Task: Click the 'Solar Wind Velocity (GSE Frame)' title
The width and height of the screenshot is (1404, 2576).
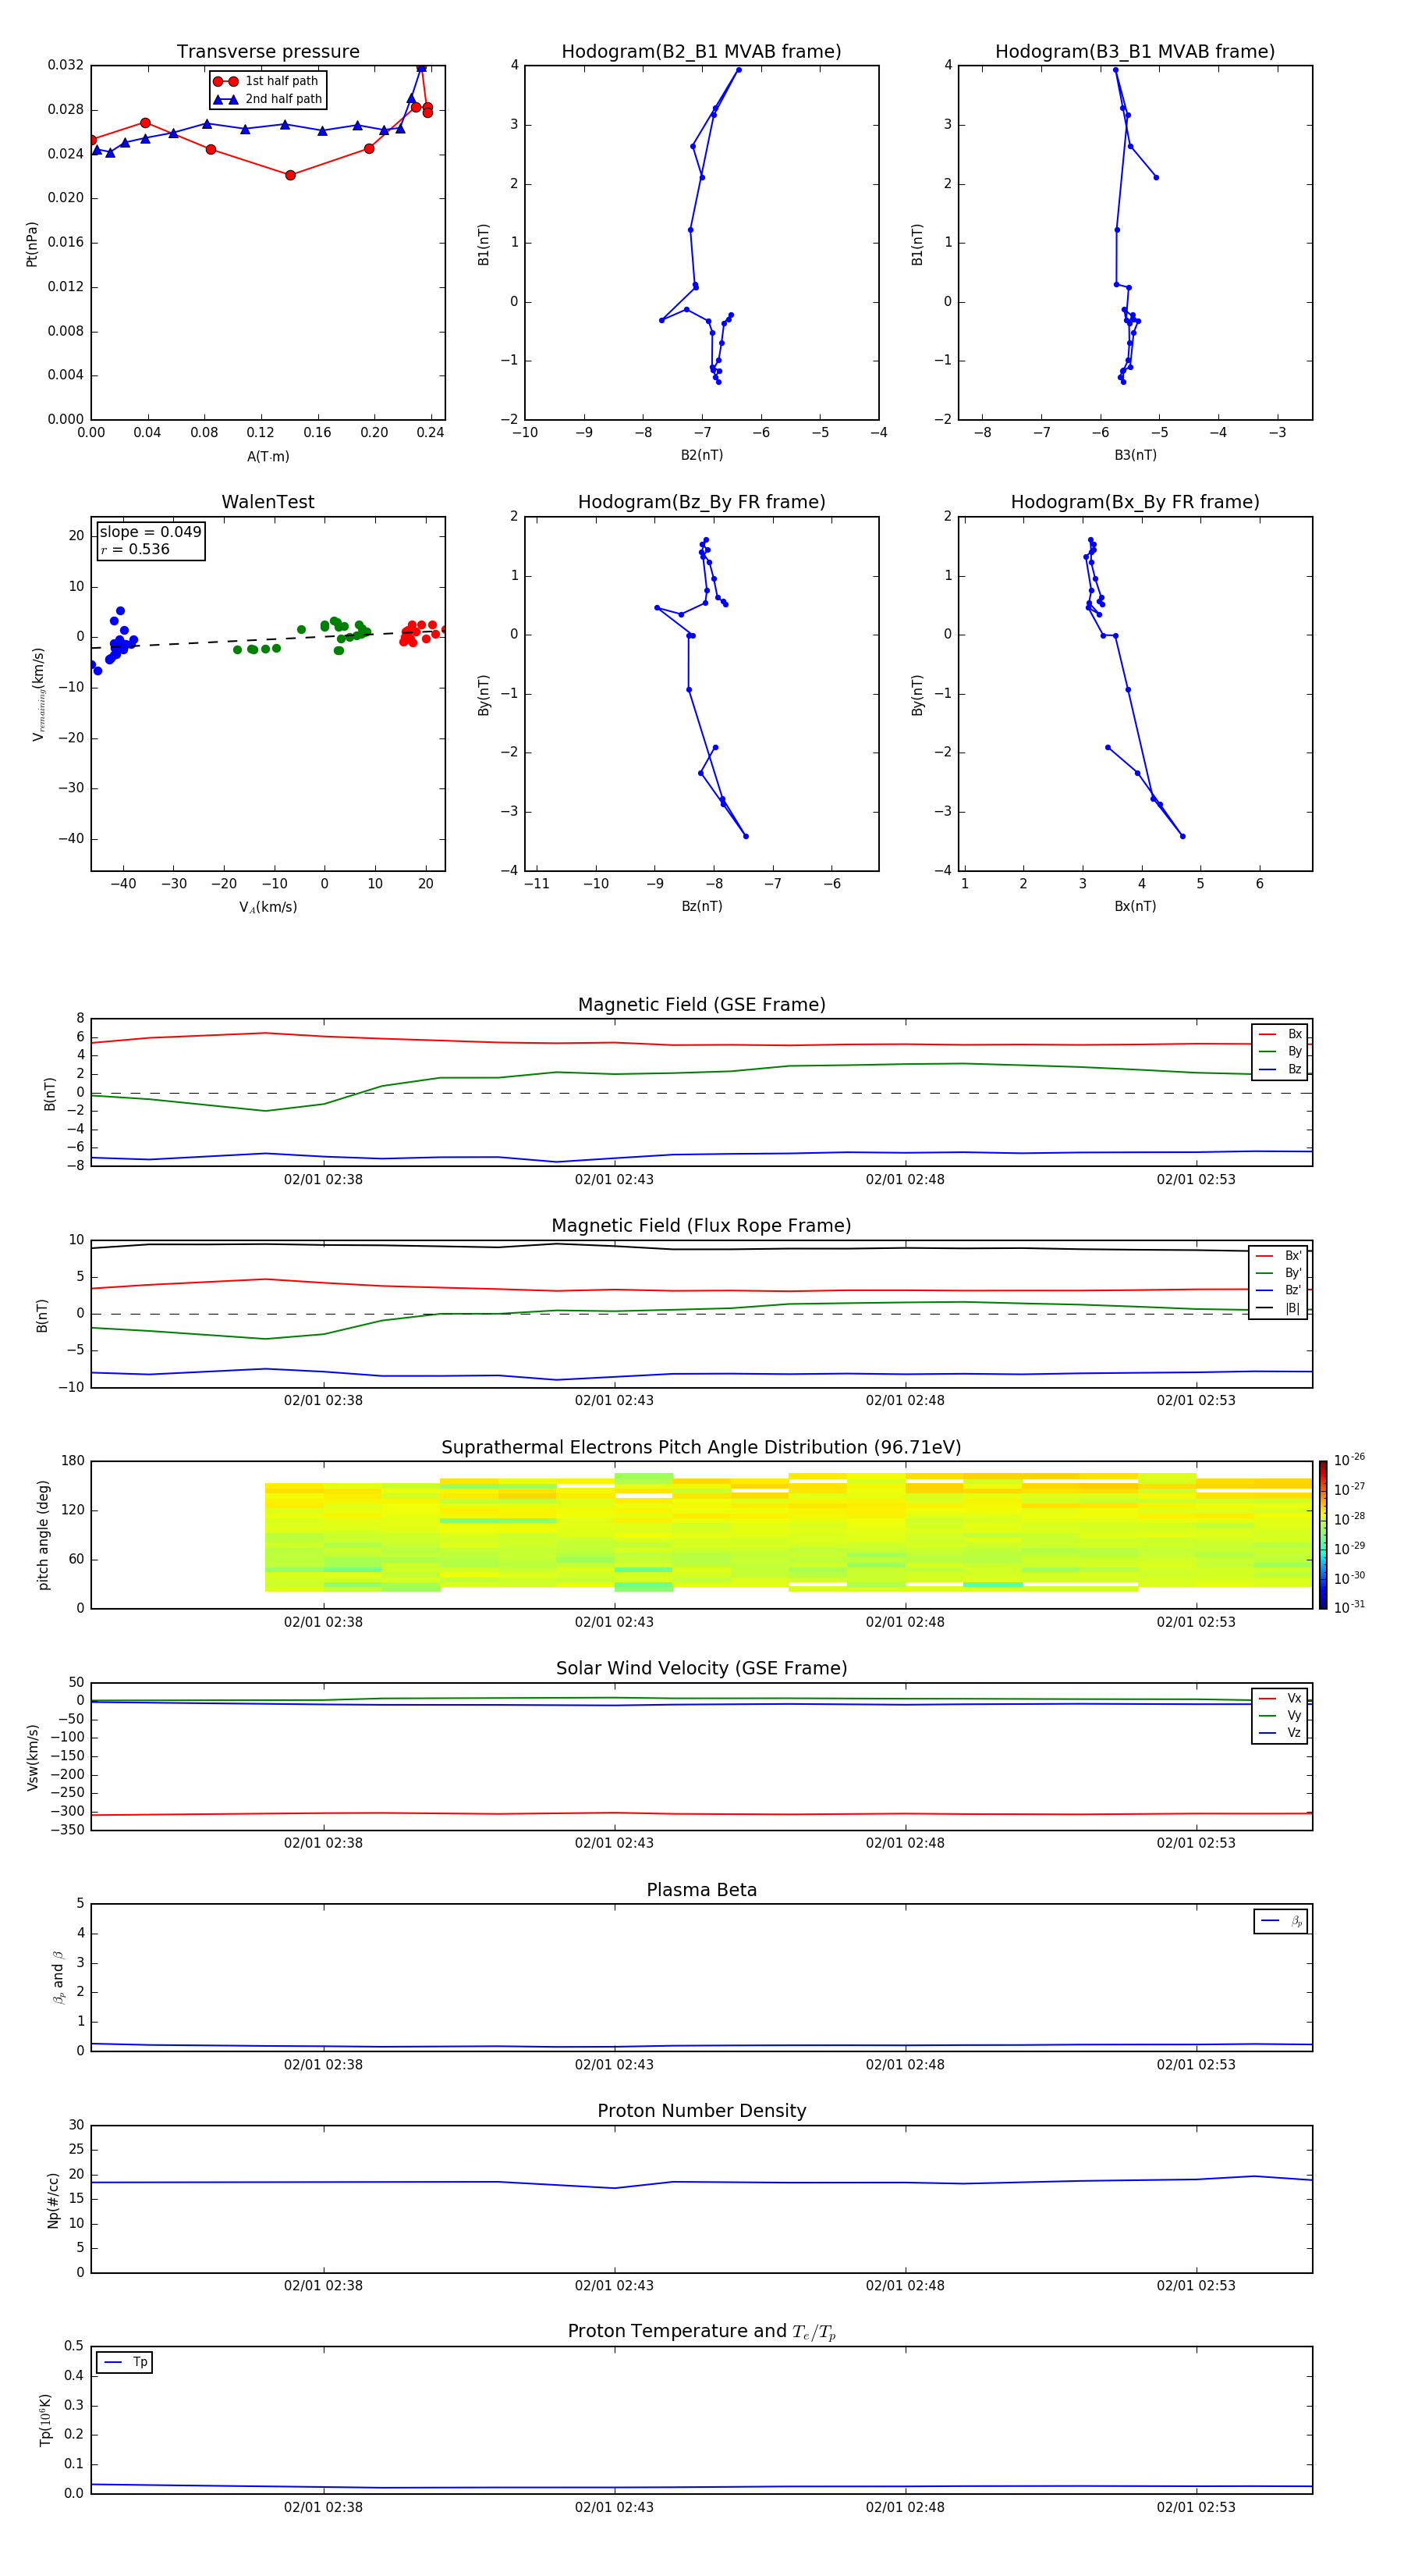Action: tap(701, 1669)
